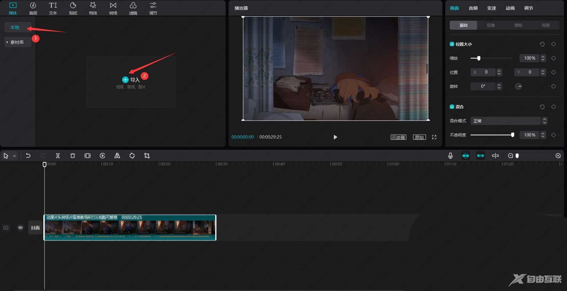Image resolution: width=567 pixels, height=291 pixels.
Task: Add keyframe for 位置大小
Action: (553, 44)
